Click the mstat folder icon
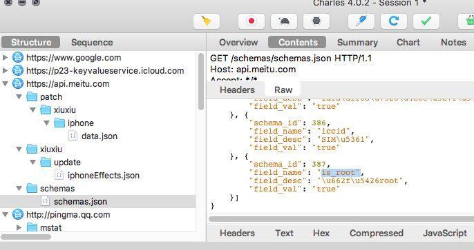The image size is (474, 250). coord(32,227)
